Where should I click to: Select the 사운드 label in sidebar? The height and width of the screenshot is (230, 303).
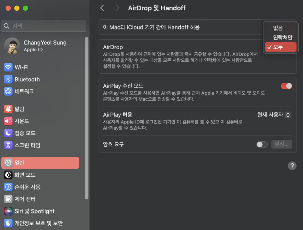pos(22,121)
